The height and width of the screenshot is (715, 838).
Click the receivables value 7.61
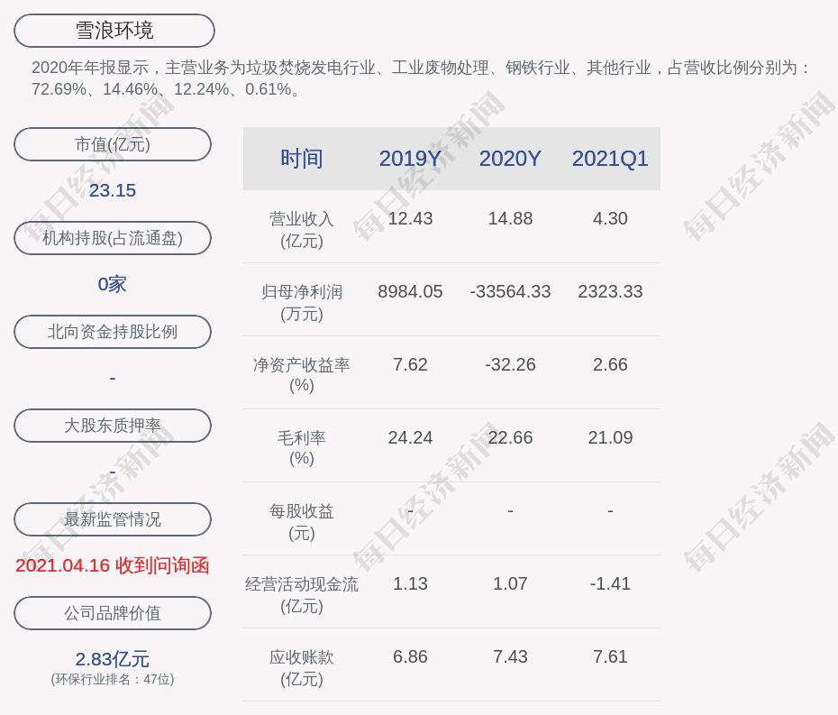pyautogui.click(x=610, y=656)
